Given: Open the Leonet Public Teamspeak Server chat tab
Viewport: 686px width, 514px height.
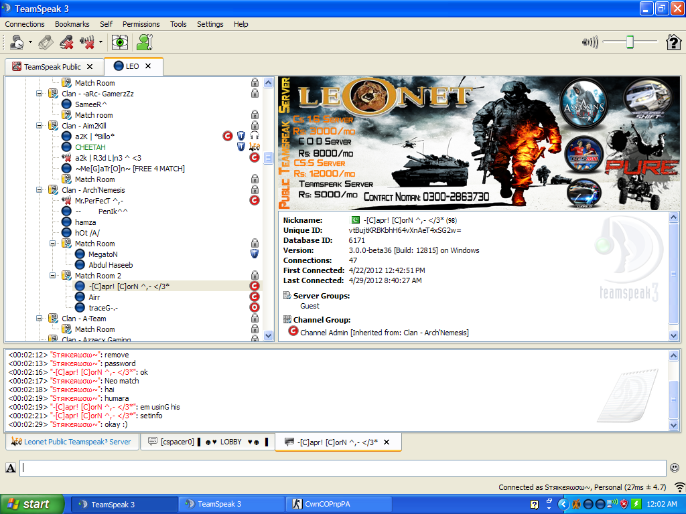Looking at the screenshot, I should 72,442.
